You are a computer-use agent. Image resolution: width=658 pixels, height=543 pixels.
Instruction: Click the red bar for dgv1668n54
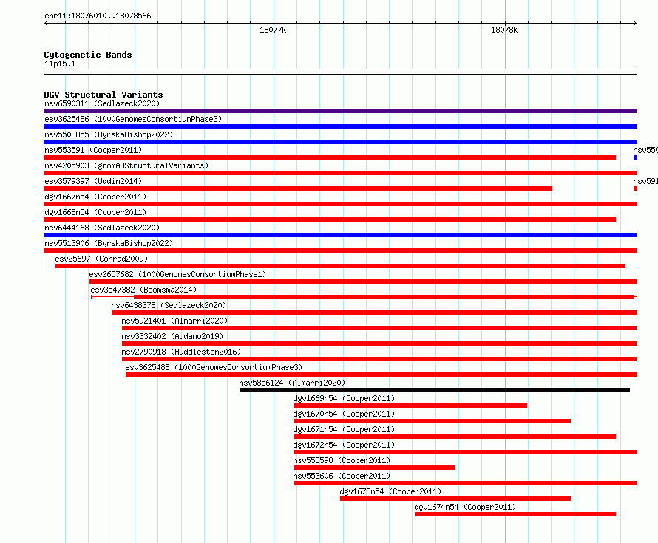point(330,219)
